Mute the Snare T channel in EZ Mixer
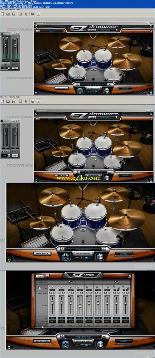The height and width of the screenshot is (358, 155). (x=63, y=293)
